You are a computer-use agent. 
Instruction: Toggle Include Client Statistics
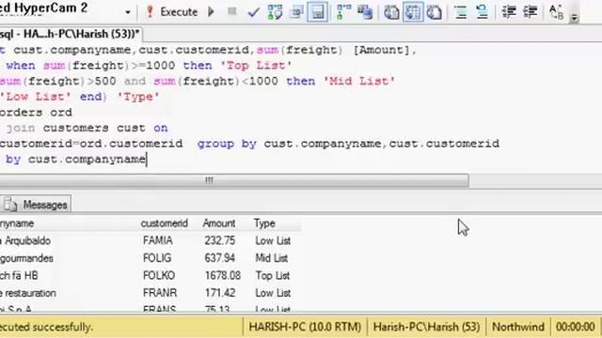coord(365,12)
